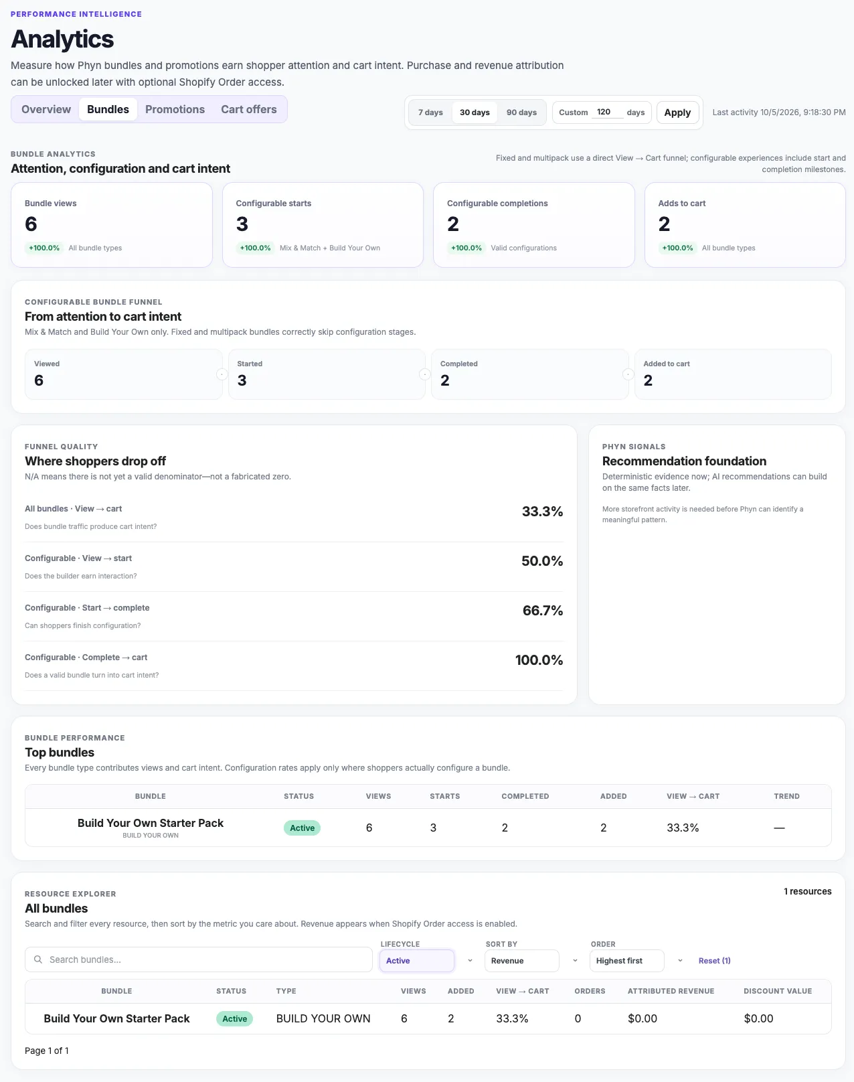Focus the Search bundles field
854x1082 pixels.
point(199,959)
